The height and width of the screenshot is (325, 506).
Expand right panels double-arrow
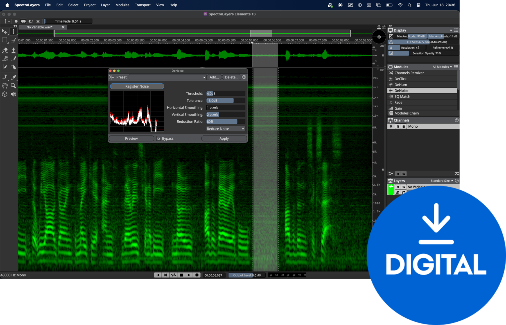(x=390, y=26)
